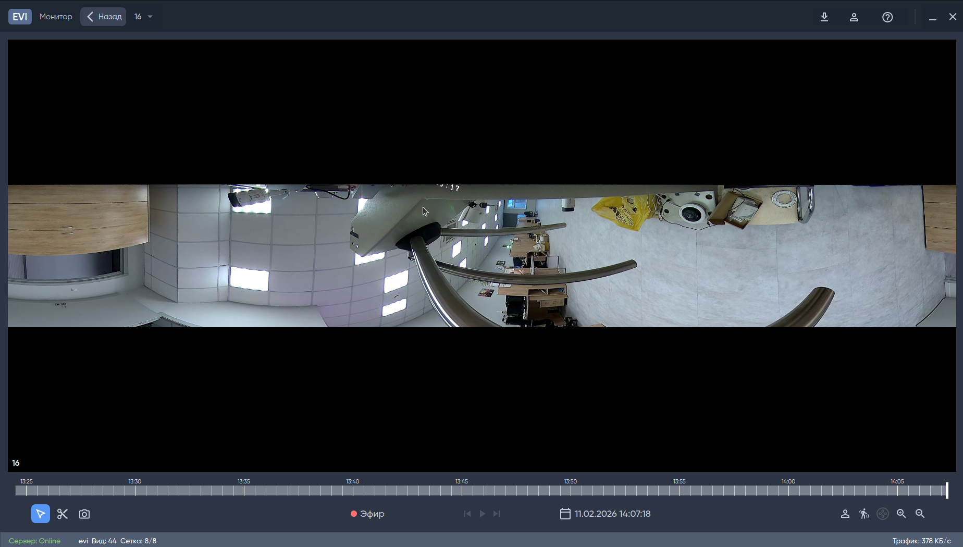The image size is (963, 547).
Task: Open the user account icon in title bar
Action: (854, 17)
